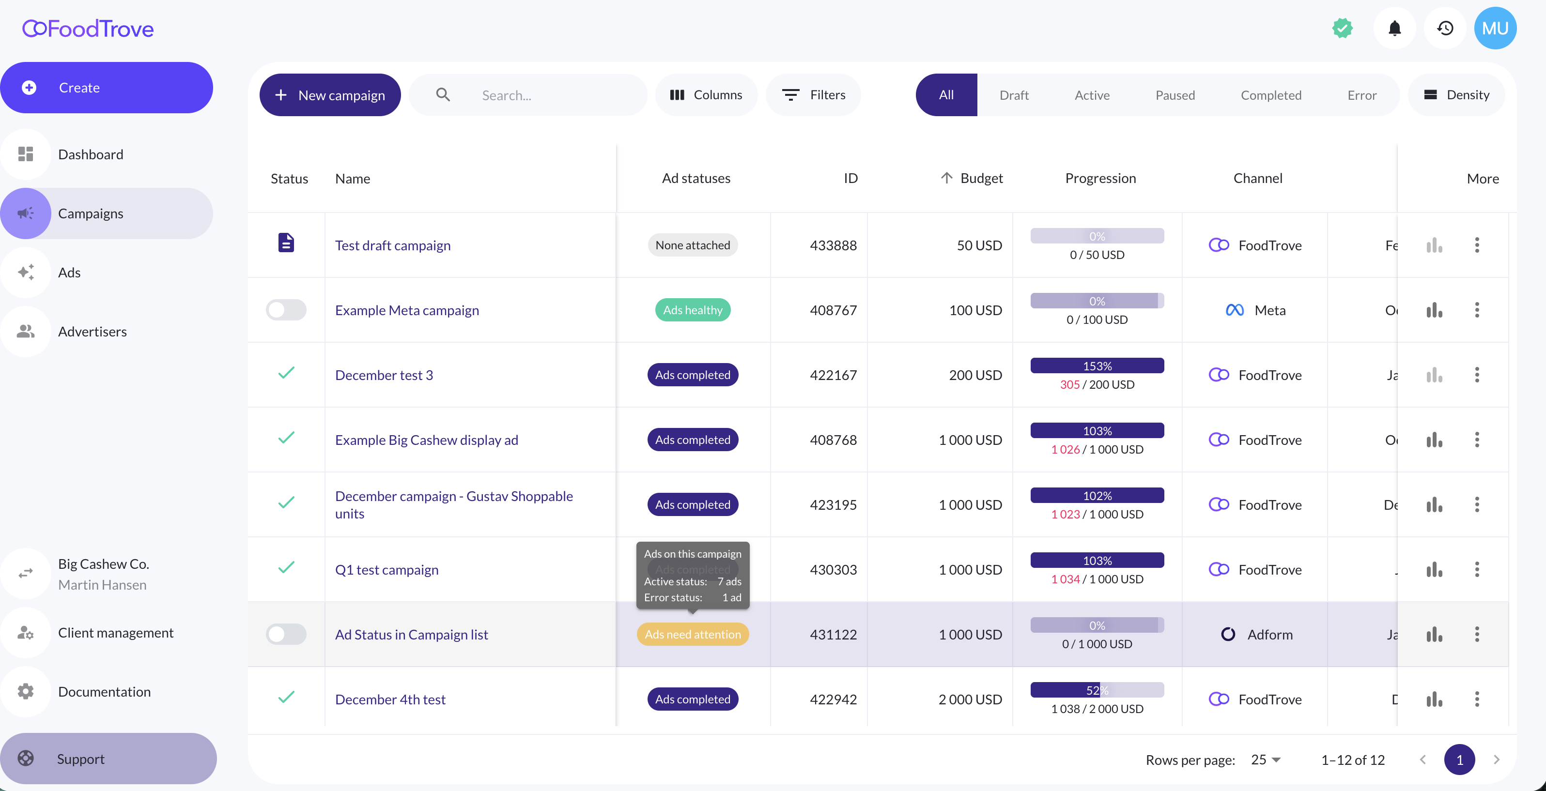Viewport: 1546px width, 791px height.
Task: Click the December 4th test progress bar
Action: 1097,690
